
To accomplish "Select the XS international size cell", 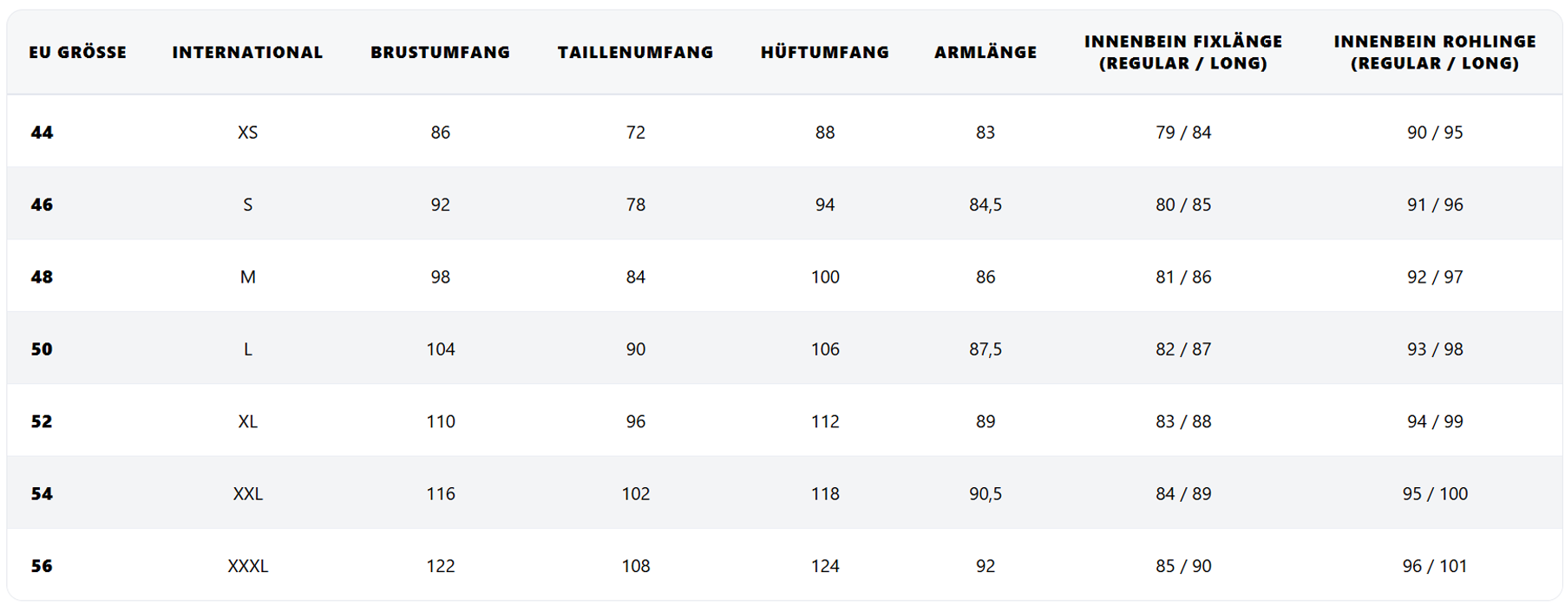I will 247,133.
